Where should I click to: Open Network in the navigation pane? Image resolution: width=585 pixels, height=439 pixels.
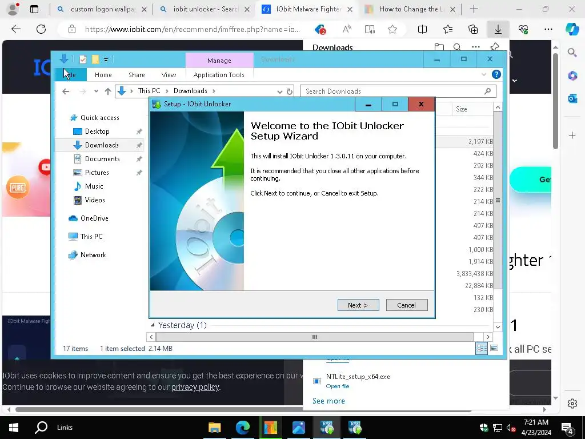[x=87, y=254]
